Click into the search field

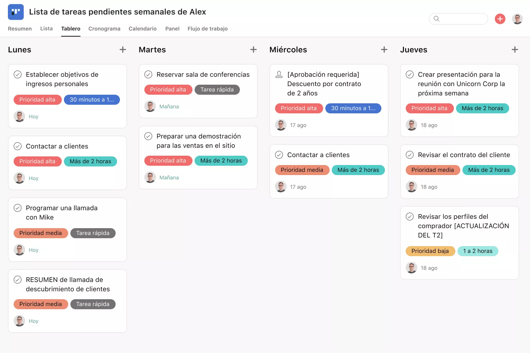tap(459, 19)
